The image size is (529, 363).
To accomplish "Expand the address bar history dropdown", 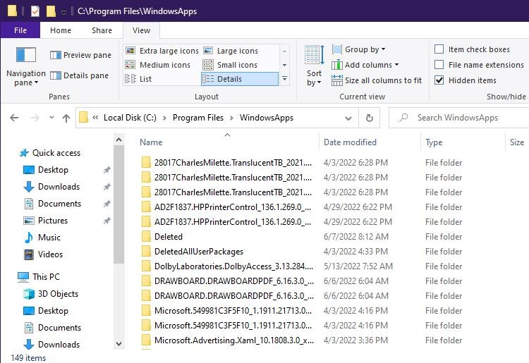I will (348, 118).
